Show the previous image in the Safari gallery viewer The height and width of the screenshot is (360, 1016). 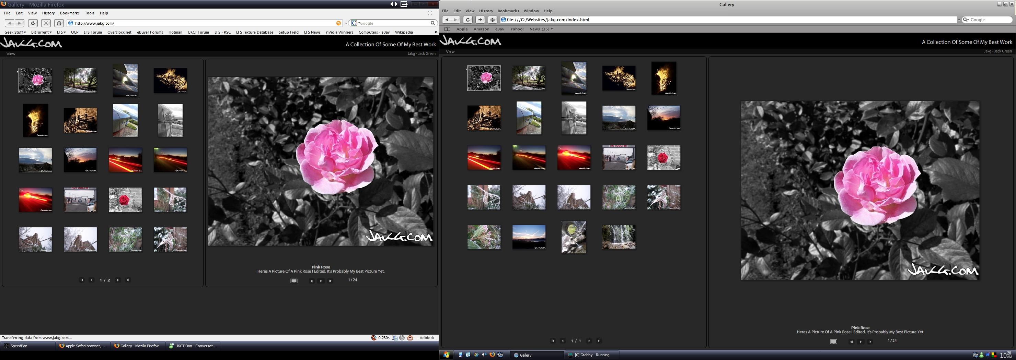(x=851, y=341)
